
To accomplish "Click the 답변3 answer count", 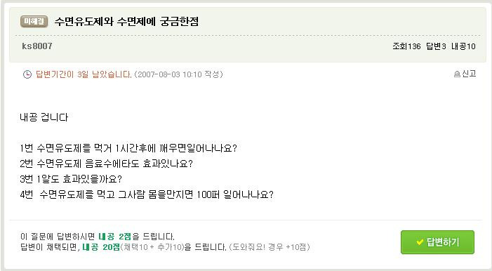I will point(436,46).
